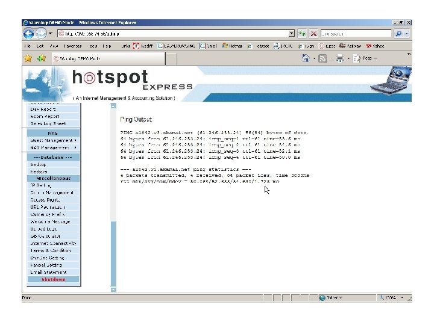
Task: Open the Page menu in command bar
Action: pyautogui.click(x=365, y=58)
